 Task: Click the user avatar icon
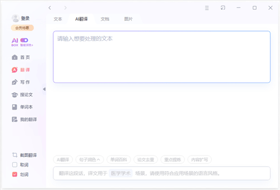(15, 18)
